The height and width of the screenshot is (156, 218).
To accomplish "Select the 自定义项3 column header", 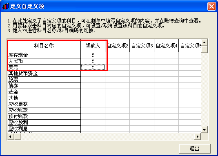I will (x=142, y=46).
